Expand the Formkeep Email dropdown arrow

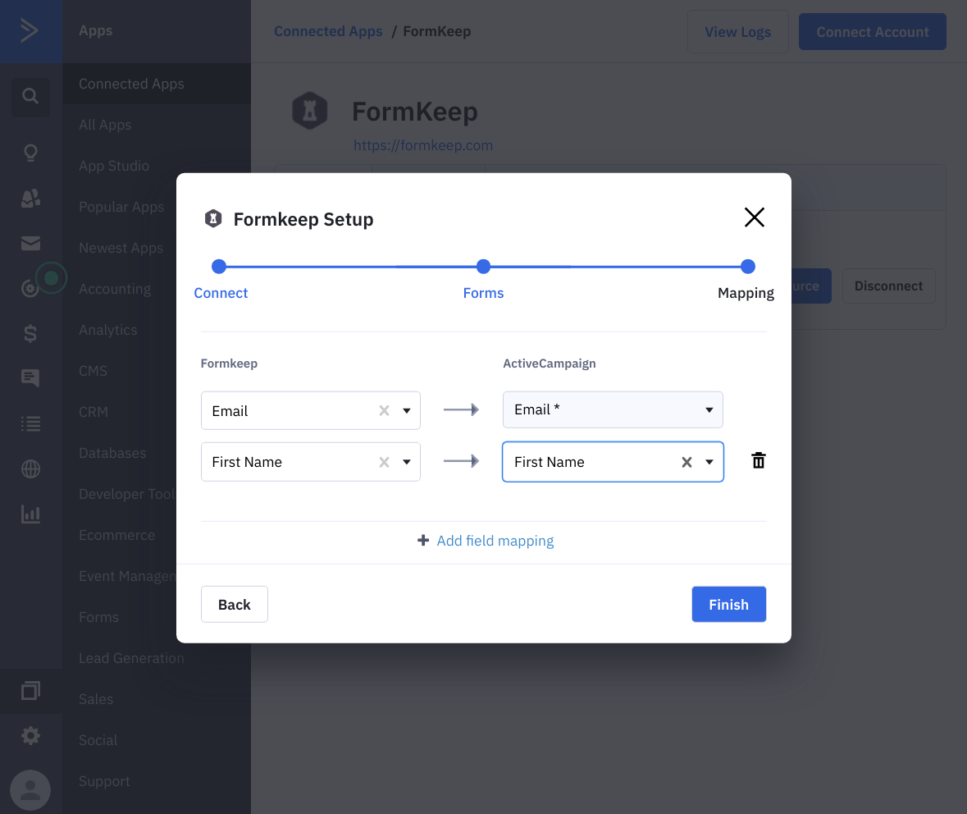tap(407, 410)
